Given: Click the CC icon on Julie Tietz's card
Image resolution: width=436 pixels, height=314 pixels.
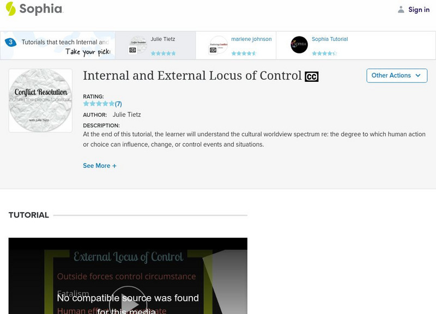Looking at the screenshot, I should (x=132, y=49).
